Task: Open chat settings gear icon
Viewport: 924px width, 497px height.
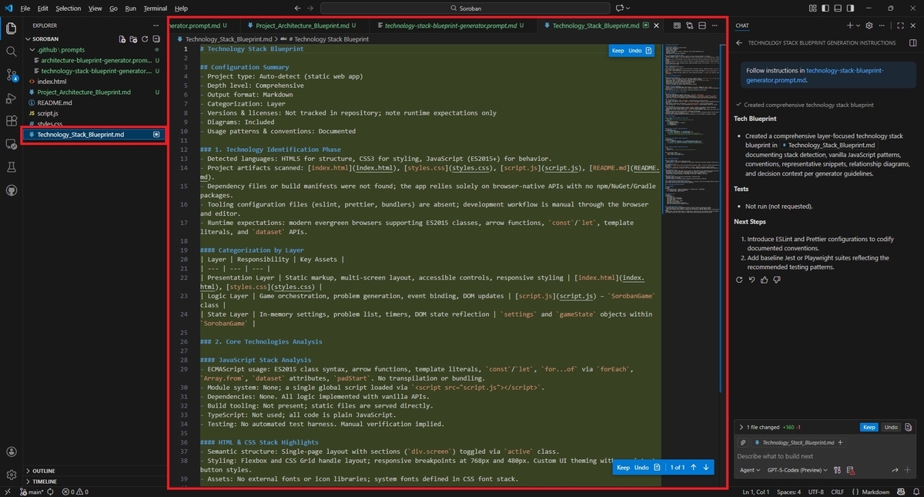Action: [x=869, y=25]
